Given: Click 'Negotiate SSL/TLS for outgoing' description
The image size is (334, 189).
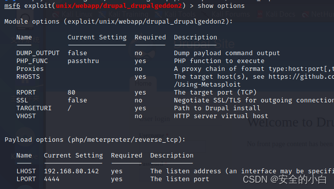Looking at the screenshot, I should point(233,100).
